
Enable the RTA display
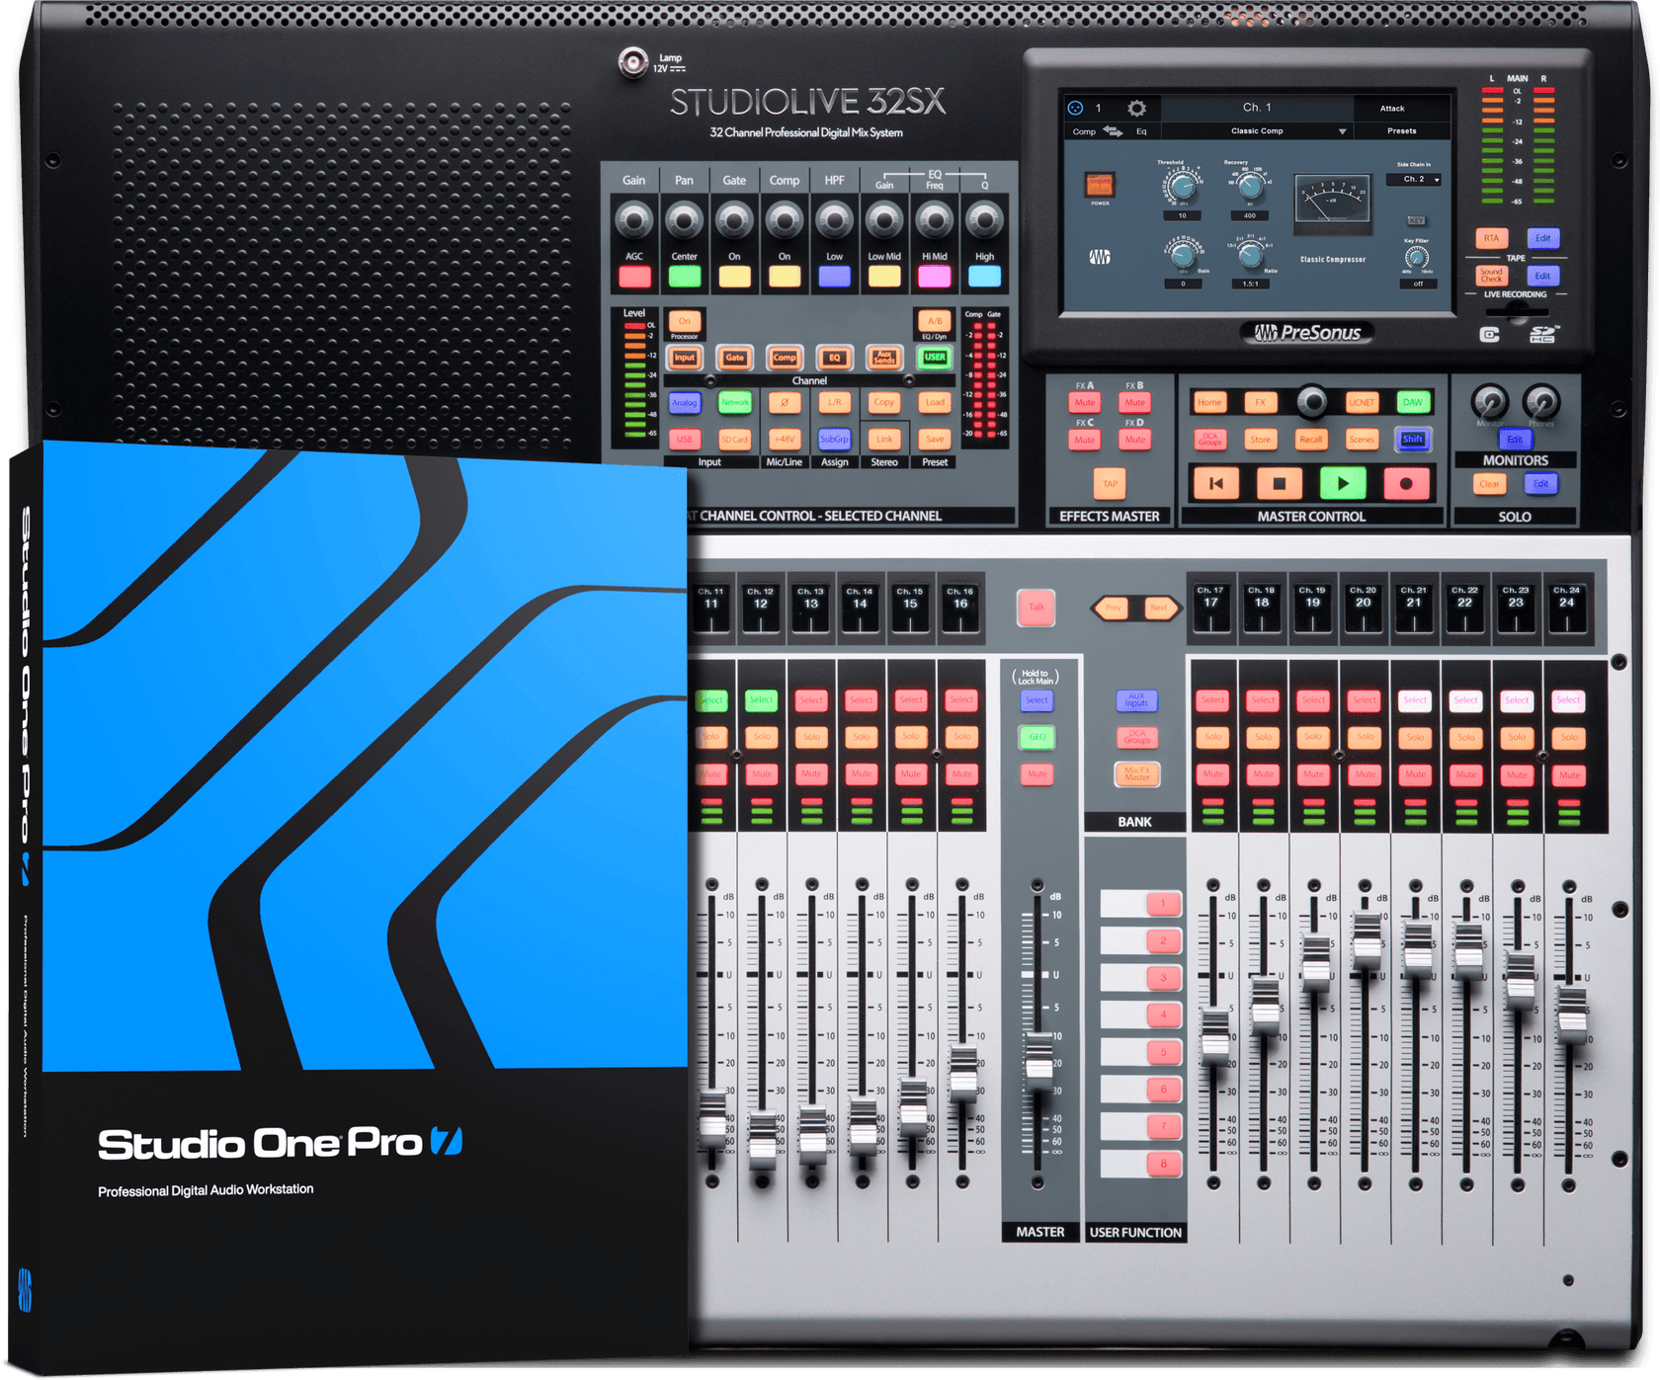(x=1490, y=237)
